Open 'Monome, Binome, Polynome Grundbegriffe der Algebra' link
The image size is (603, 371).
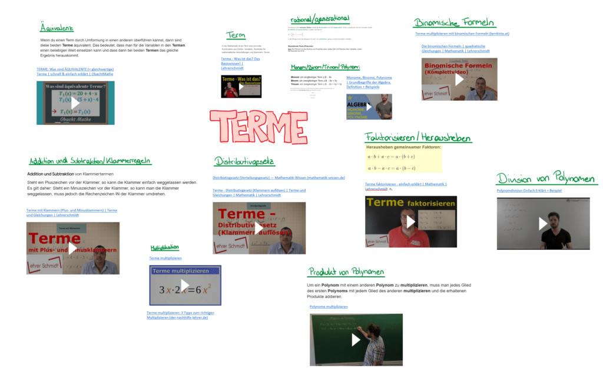369,82
